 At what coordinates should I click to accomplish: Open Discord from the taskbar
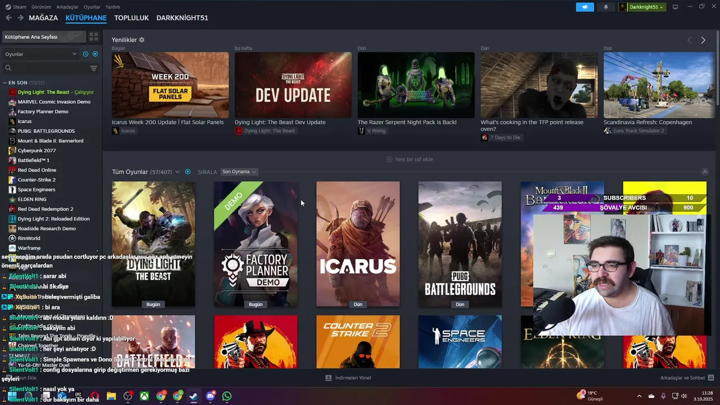pos(210,396)
